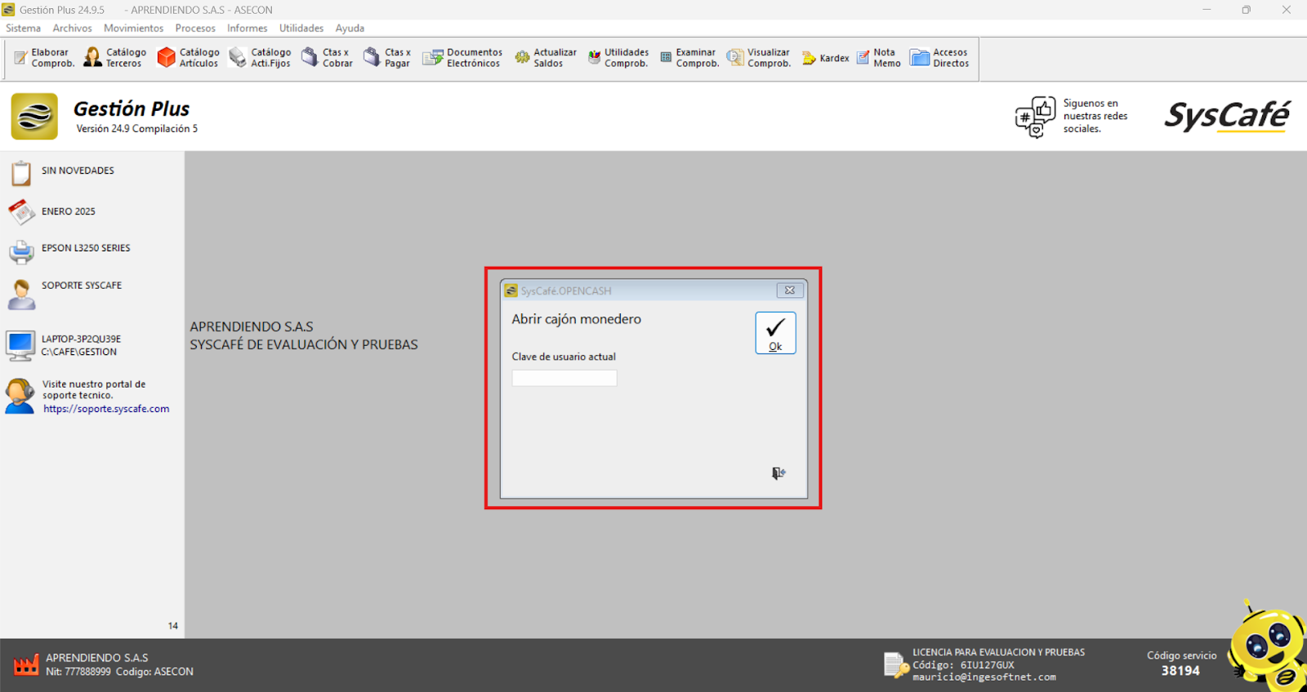Viewport: 1307px width, 692px height.
Task: Open Elaborar Comprob. from the toolbar
Action: 44,58
